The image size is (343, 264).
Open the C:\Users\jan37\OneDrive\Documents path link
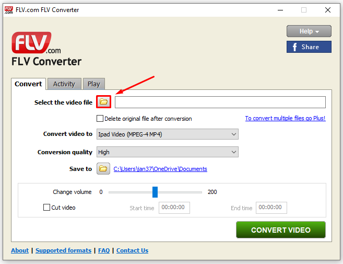point(160,169)
